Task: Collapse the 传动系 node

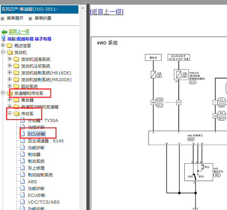Action: (x=9, y=113)
